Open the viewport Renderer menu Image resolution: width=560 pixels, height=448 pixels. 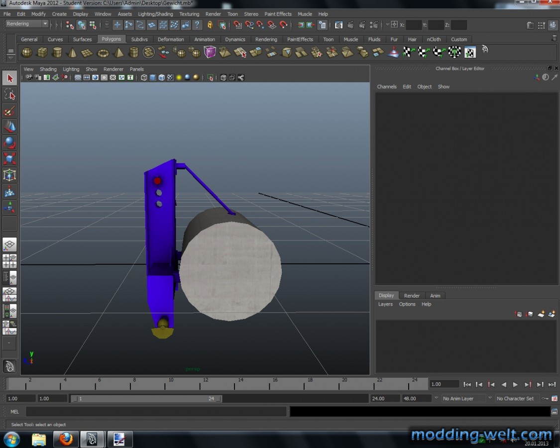pos(113,69)
